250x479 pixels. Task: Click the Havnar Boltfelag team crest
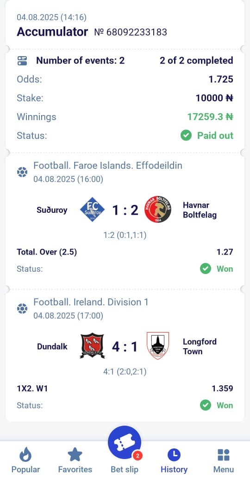pyautogui.click(x=157, y=209)
